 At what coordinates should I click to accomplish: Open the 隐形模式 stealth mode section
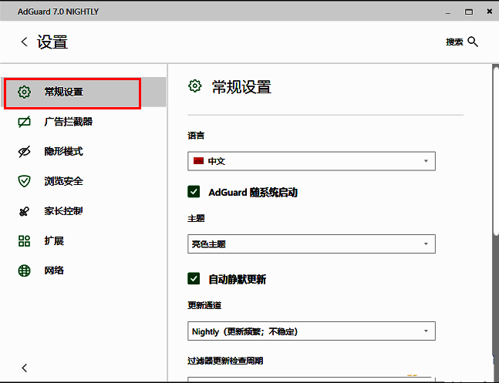coord(63,152)
